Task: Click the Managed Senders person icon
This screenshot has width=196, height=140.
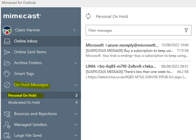Action: [7, 125]
